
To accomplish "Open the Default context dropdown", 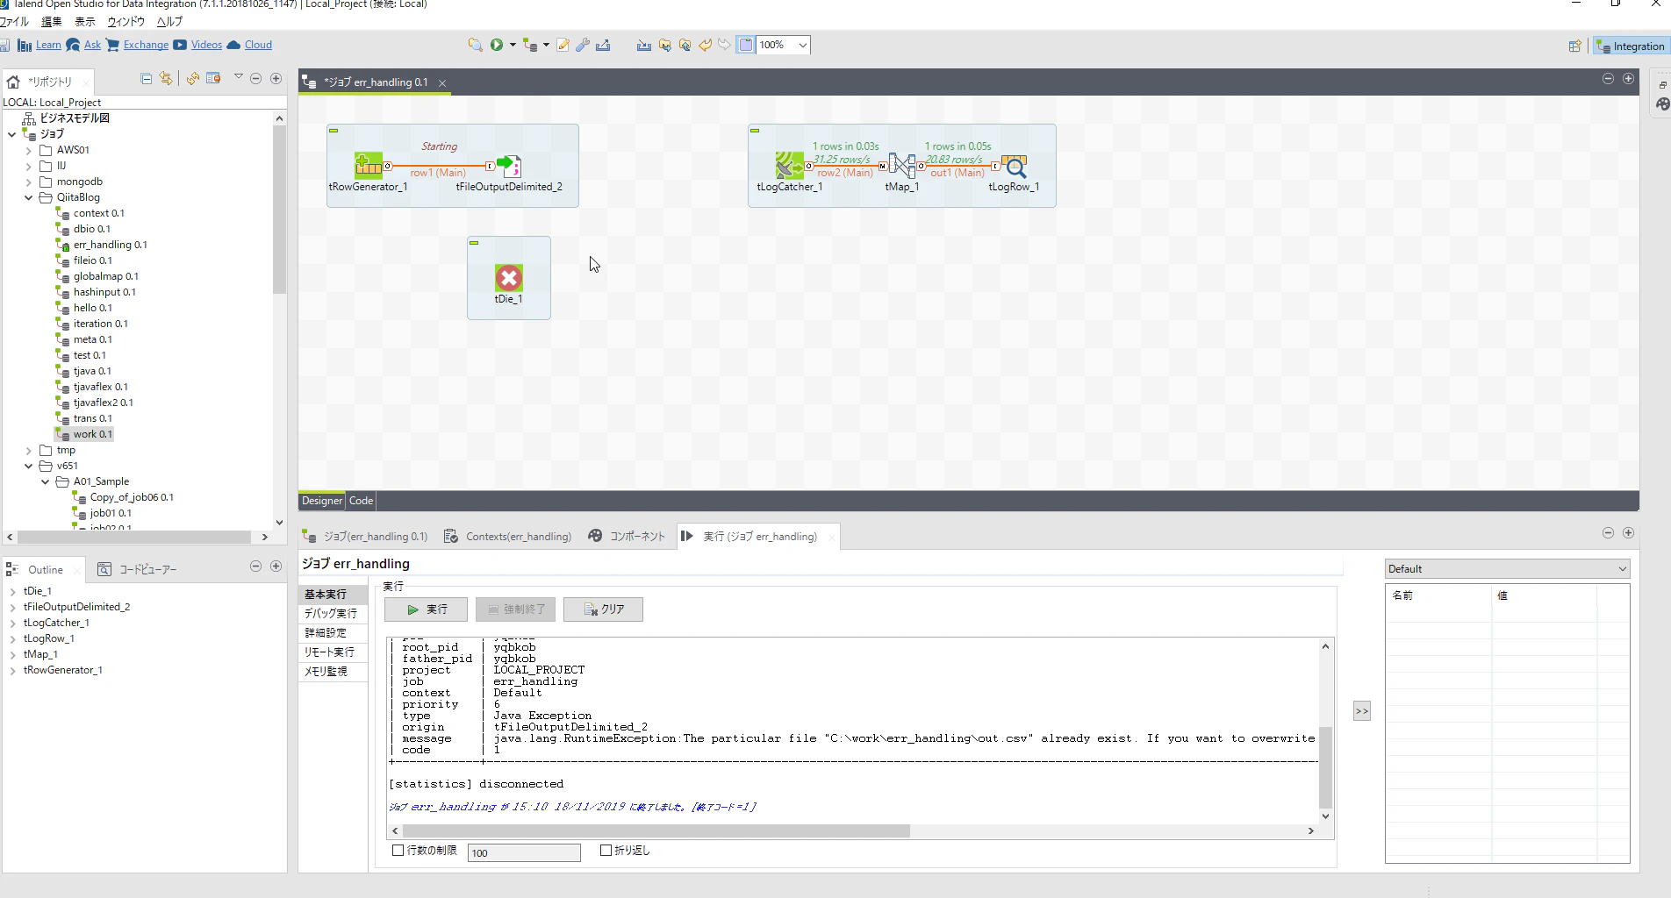I will tap(1507, 569).
